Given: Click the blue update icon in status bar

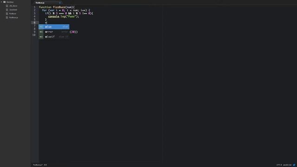Looking at the screenshot, I should pyautogui.click(x=294, y=165).
